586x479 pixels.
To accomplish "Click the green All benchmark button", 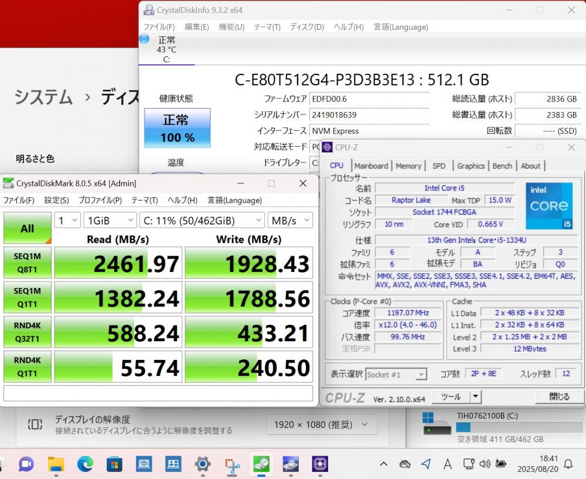I will click(x=28, y=228).
